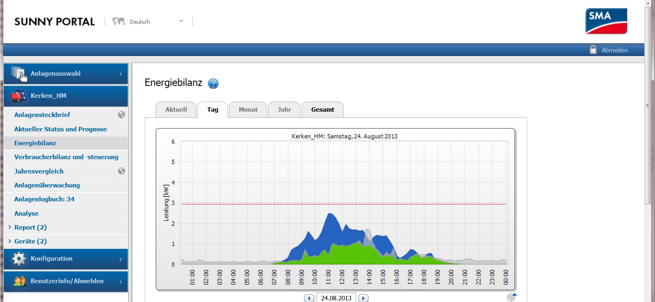Open the Jahr tab
This screenshot has height=302, width=655.
coord(284,110)
